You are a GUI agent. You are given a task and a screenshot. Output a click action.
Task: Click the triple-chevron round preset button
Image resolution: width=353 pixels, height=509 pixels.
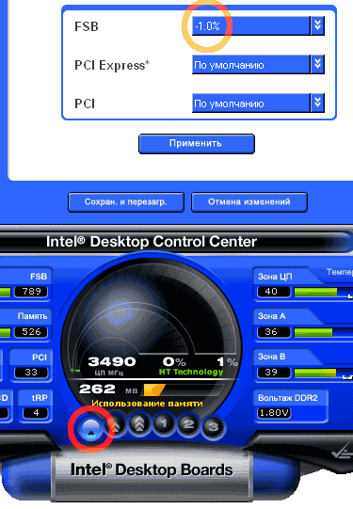click(x=139, y=423)
